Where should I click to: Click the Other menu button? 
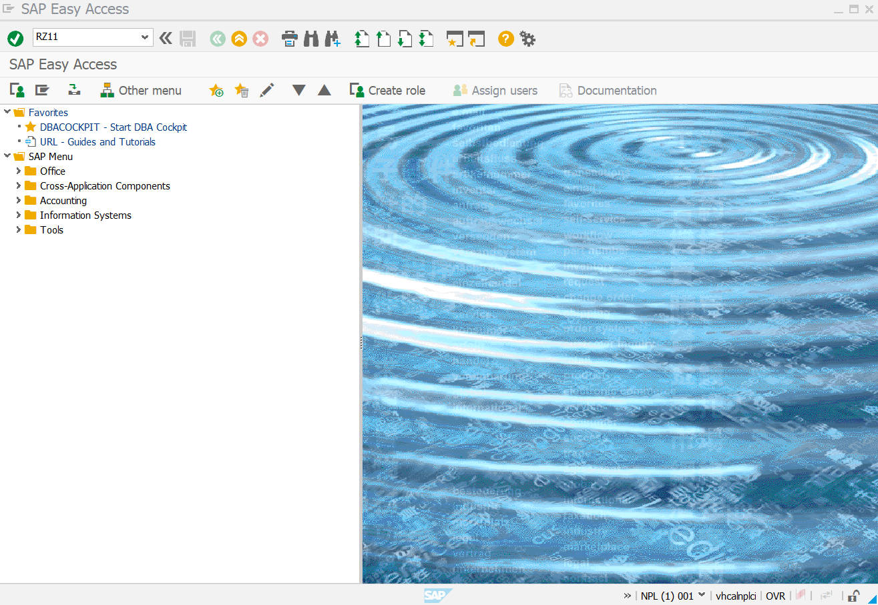click(141, 90)
